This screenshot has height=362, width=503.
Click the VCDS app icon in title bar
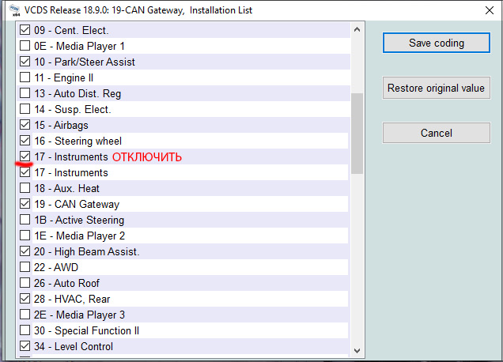click(x=14, y=10)
